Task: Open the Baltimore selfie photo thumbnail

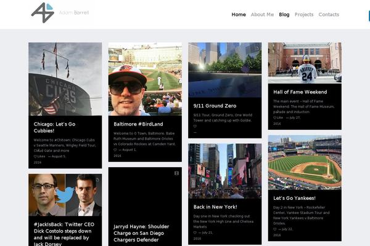Action: coord(145,79)
